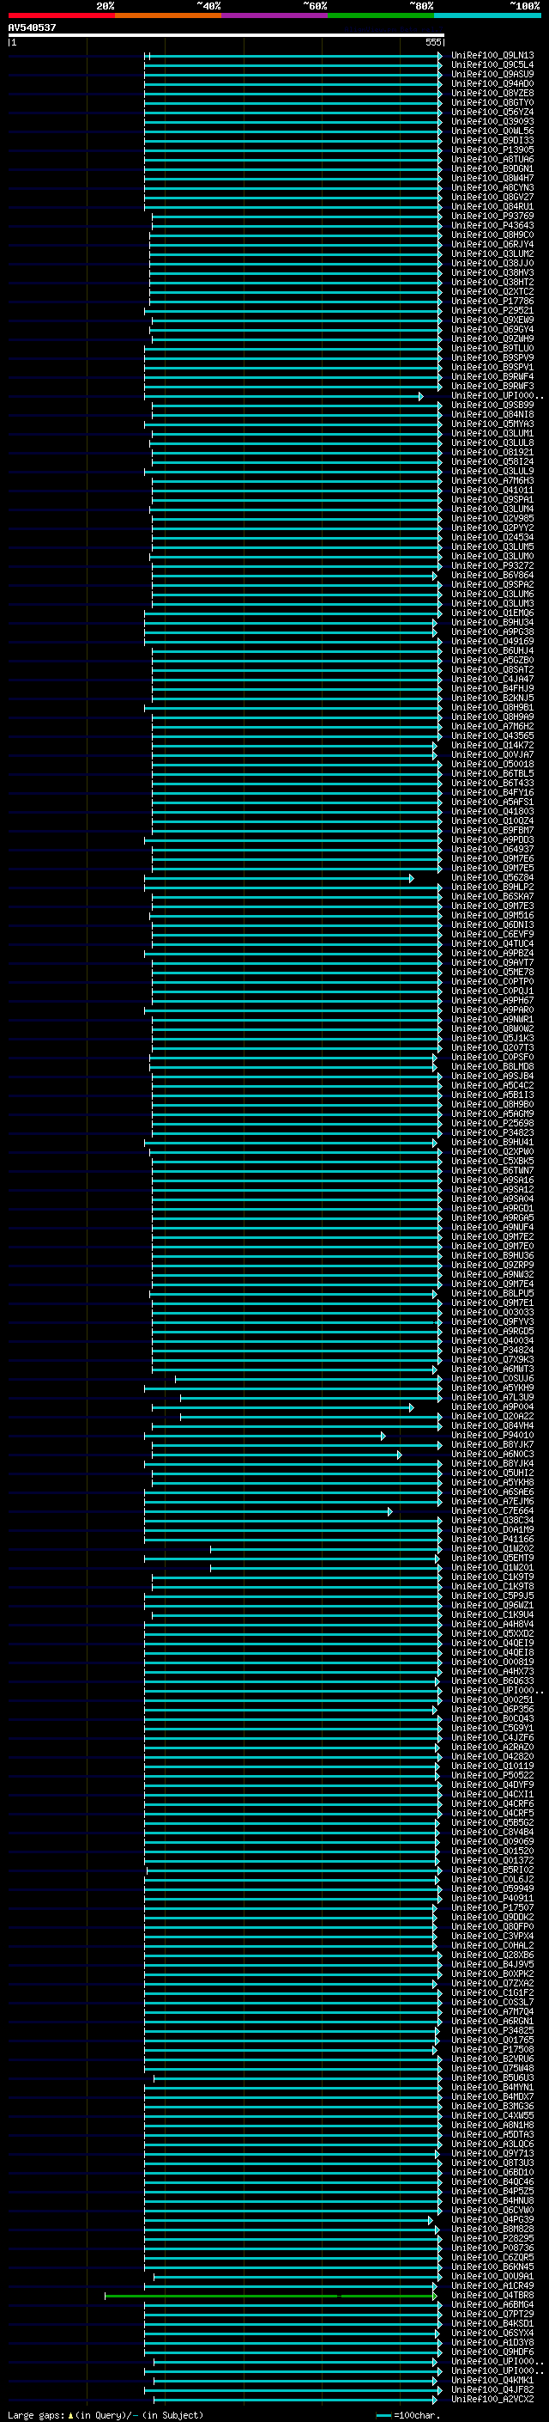The image size is (549, 2422).
Task: Open hit UniRef100_A1CR49
Action: pyautogui.click(x=492, y=2285)
